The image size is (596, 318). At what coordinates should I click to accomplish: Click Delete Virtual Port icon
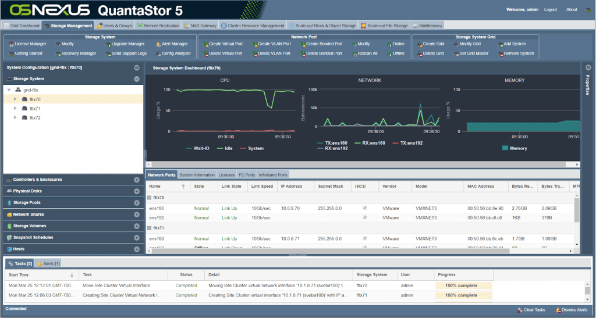(x=205, y=53)
